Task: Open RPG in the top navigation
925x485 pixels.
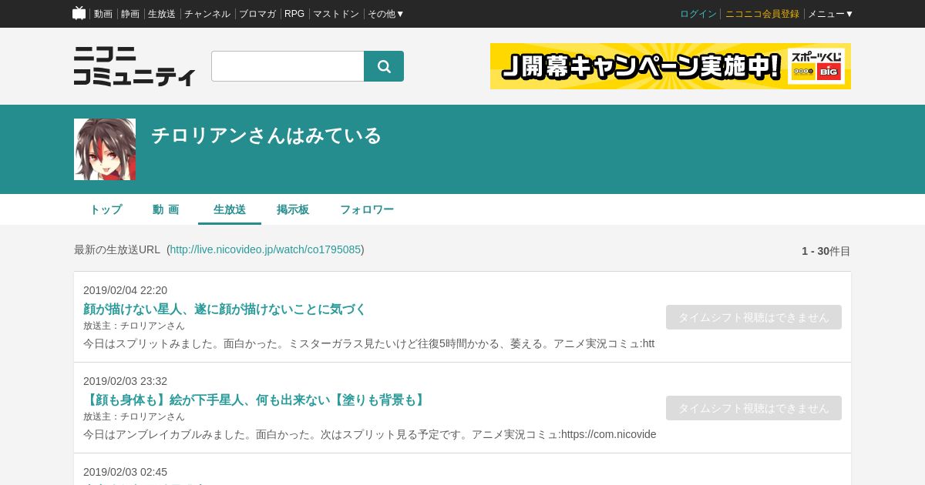Action: coord(294,14)
